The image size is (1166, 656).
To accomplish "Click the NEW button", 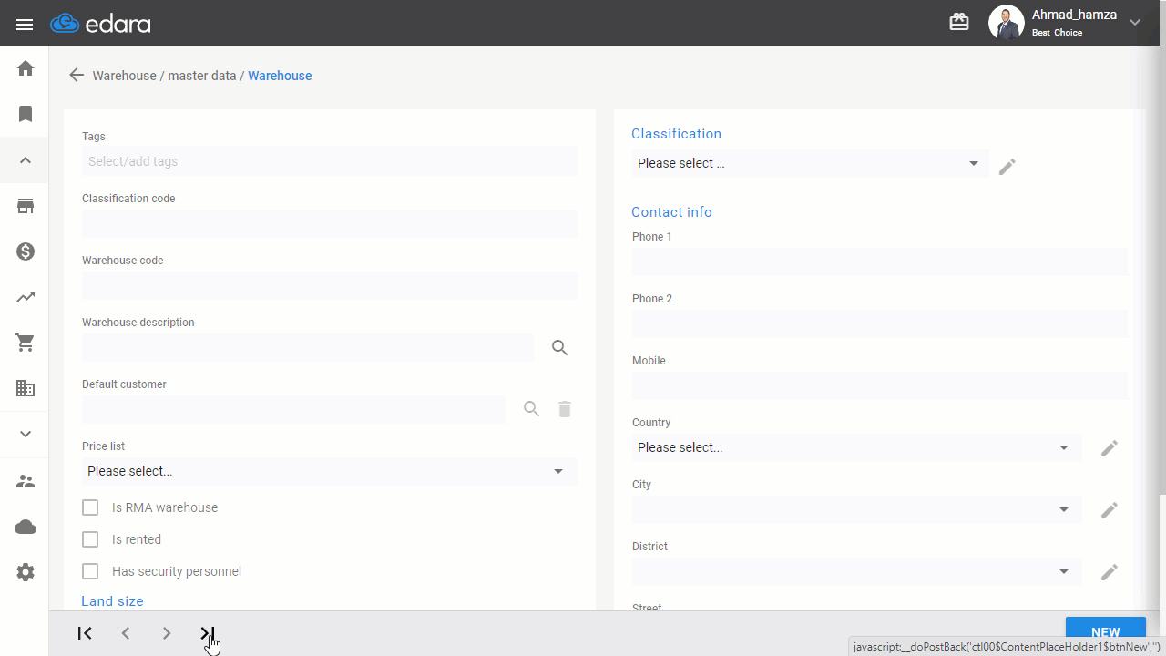I will click(x=1106, y=632).
